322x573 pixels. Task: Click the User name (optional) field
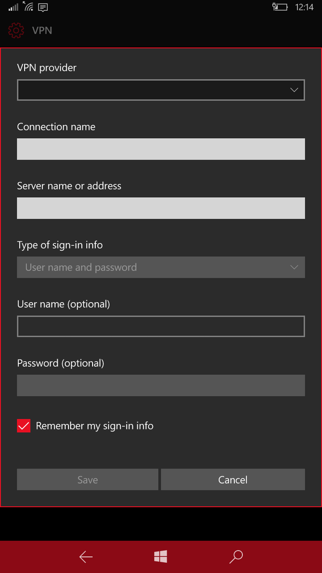click(160, 326)
